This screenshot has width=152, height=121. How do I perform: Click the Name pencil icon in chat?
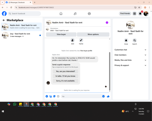point(81,40)
